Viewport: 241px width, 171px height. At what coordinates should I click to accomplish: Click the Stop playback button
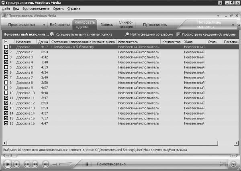click(x=17, y=164)
